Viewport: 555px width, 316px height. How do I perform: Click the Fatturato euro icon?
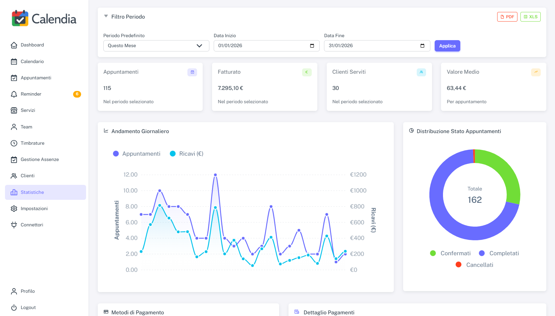point(306,72)
